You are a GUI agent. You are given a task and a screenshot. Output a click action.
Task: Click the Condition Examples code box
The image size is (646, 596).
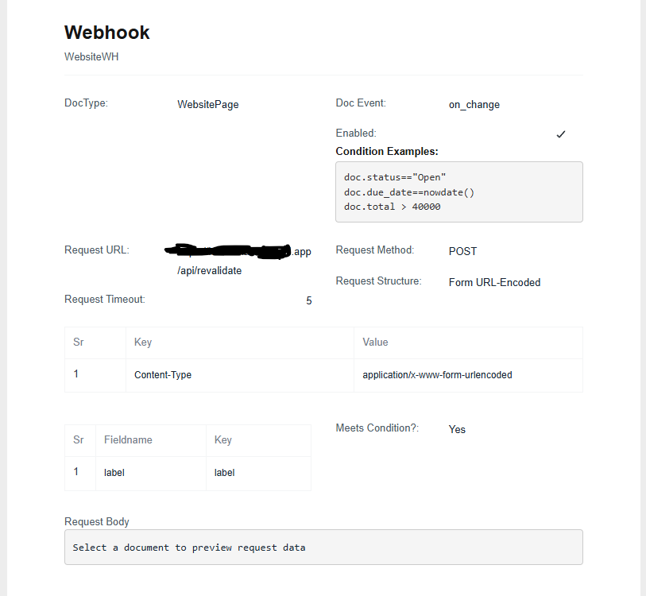tap(459, 192)
